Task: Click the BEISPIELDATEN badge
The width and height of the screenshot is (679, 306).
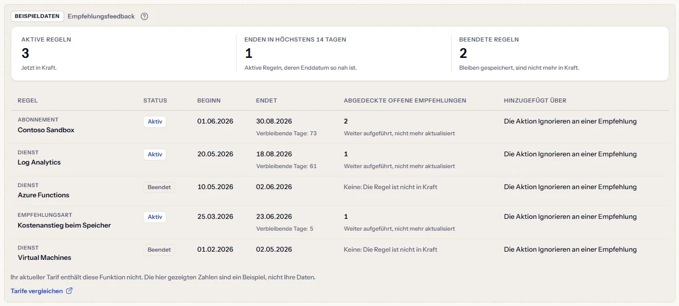Action: click(x=37, y=16)
